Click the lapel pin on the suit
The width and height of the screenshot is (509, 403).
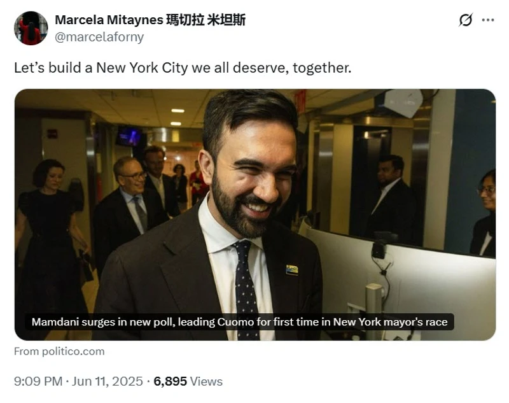click(x=292, y=269)
